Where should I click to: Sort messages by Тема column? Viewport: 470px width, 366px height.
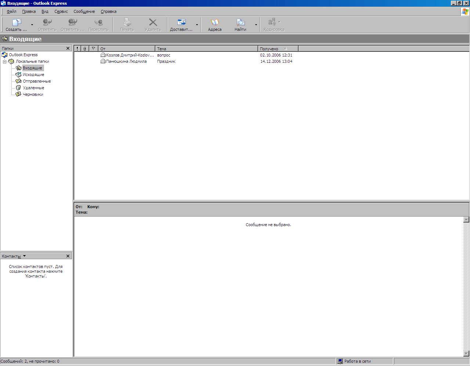(x=206, y=48)
